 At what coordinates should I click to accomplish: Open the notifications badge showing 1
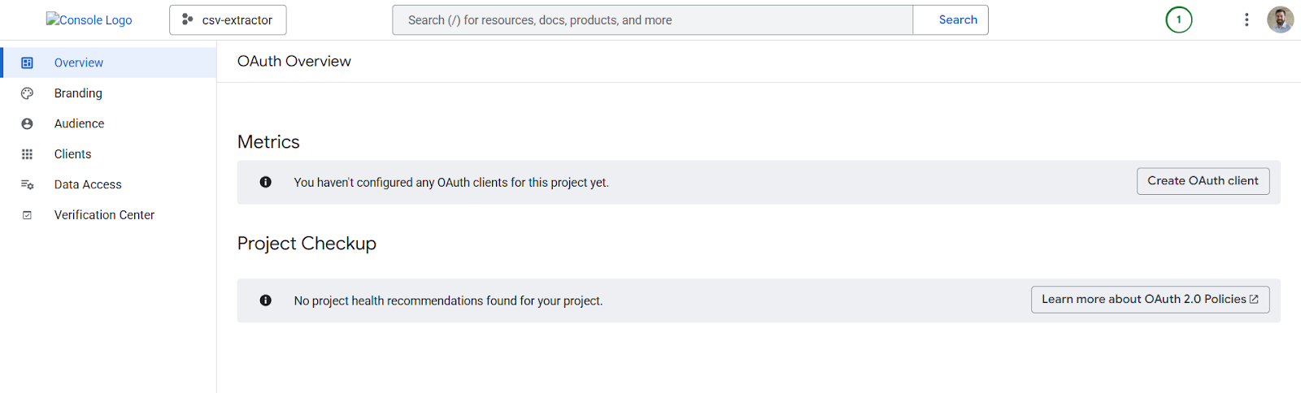point(1178,19)
